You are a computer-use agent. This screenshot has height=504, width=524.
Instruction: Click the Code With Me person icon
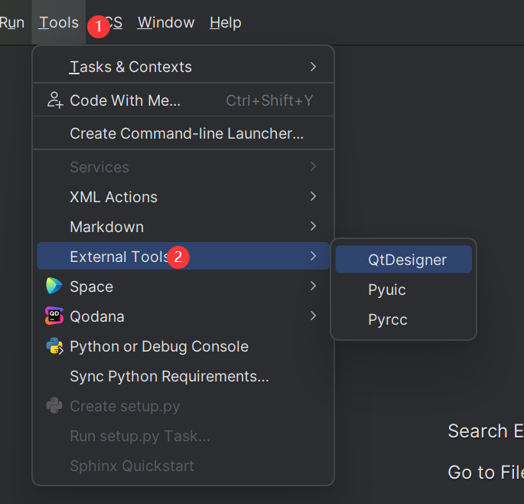(54, 100)
